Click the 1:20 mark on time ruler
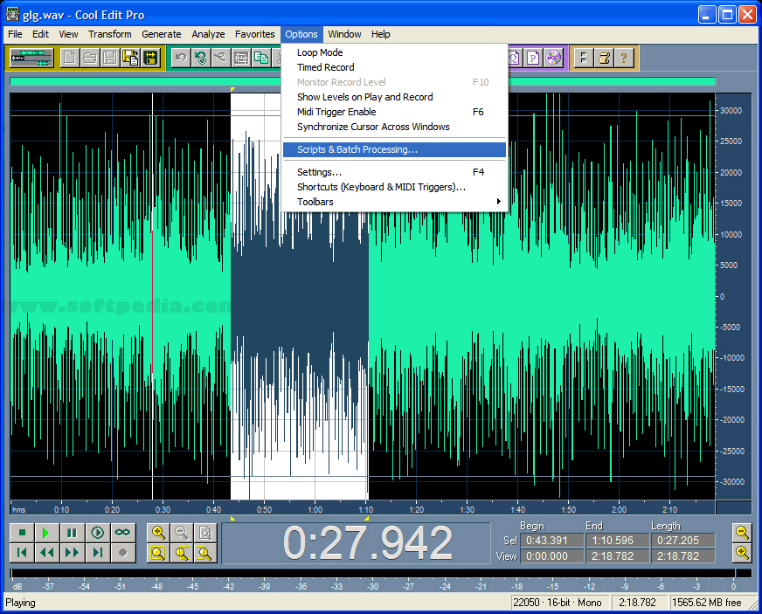The height and width of the screenshot is (614, 762). click(x=417, y=509)
